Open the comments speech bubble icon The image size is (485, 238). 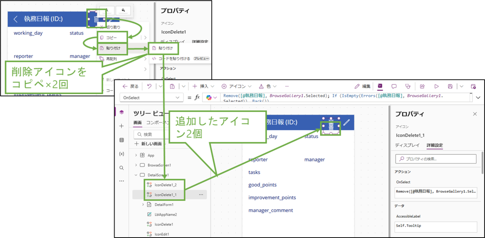394,86
